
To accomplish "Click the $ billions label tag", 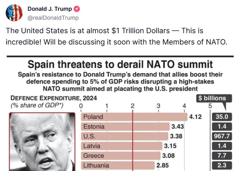I will pos(214,98).
